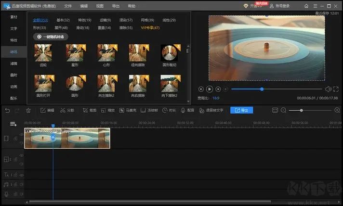Select the 裁剪 crop tool

click(x=89, y=110)
